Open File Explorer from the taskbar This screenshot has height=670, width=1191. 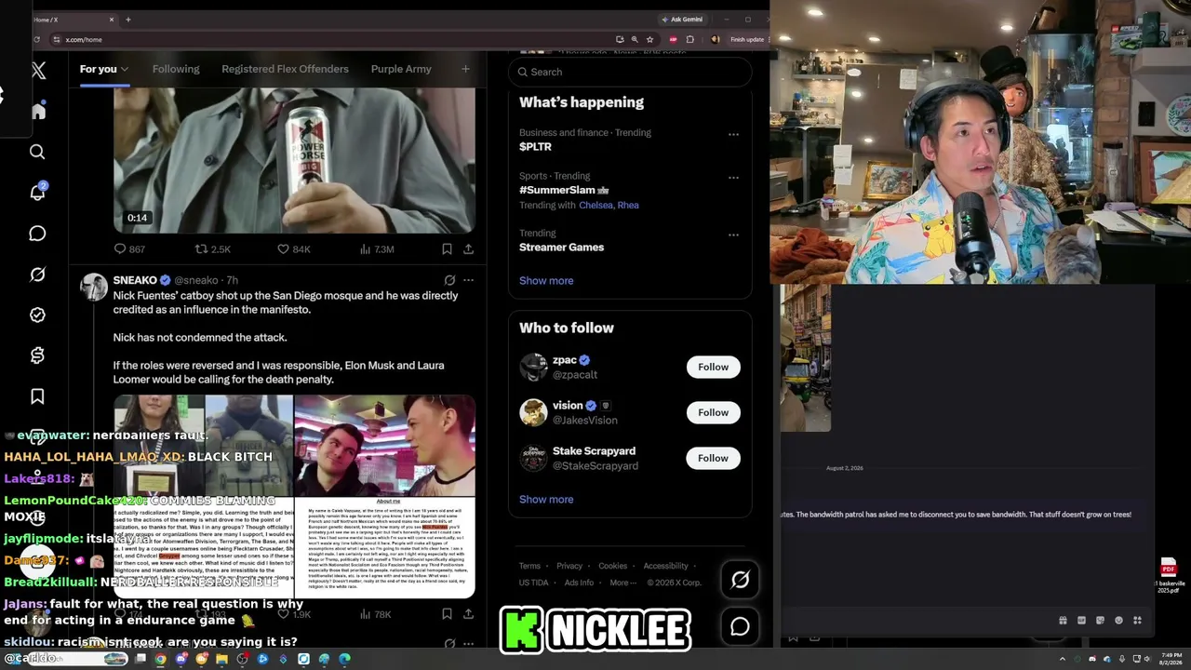click(x=221, y=660)
